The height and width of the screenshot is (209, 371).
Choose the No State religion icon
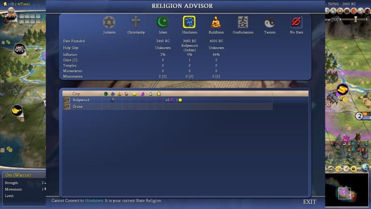click(296, 22)
